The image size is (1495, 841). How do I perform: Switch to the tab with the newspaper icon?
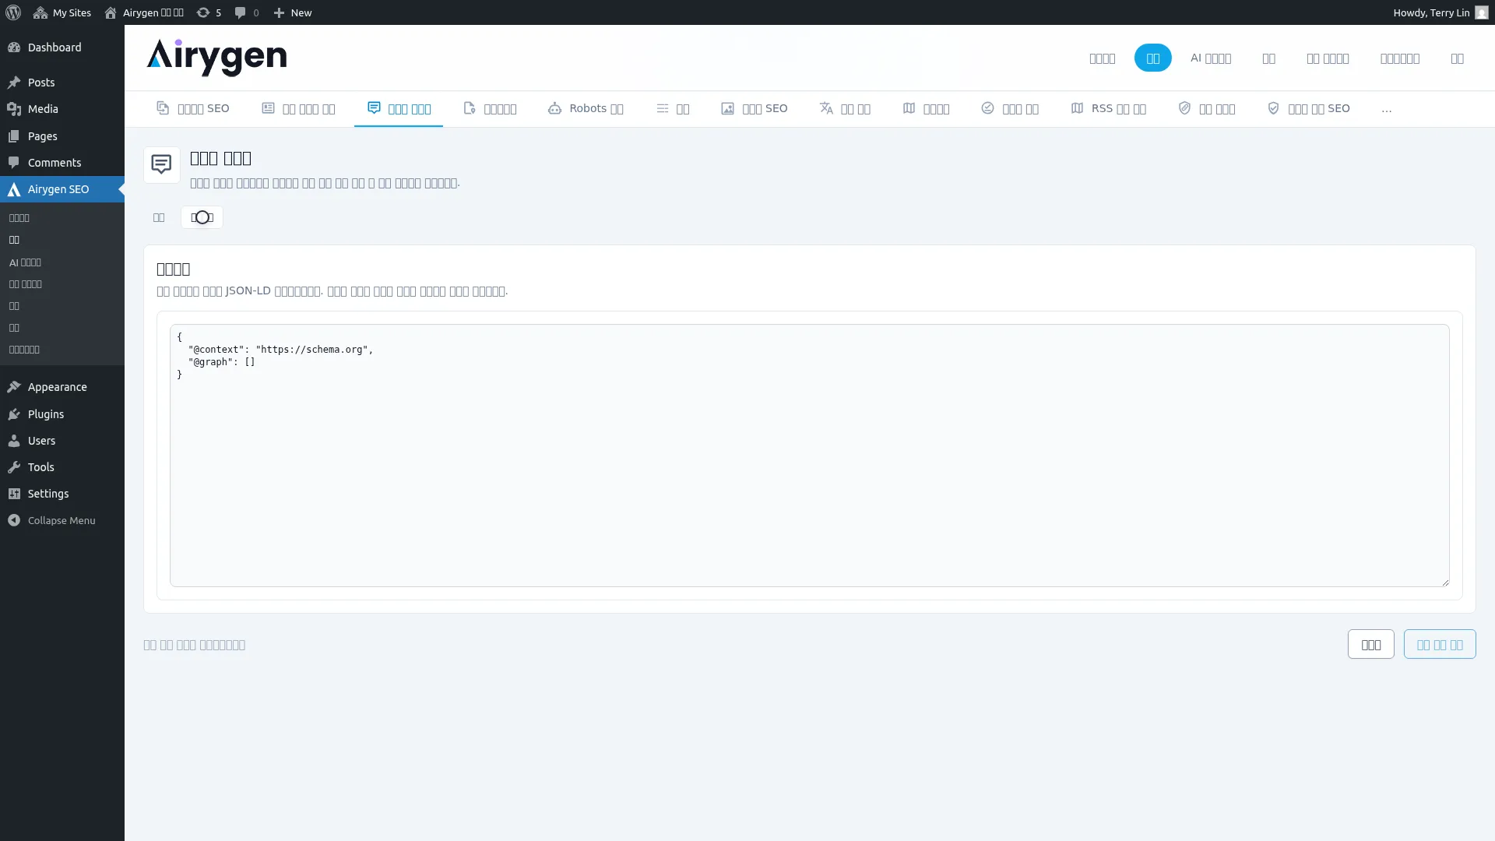click(x=298, y=109)
